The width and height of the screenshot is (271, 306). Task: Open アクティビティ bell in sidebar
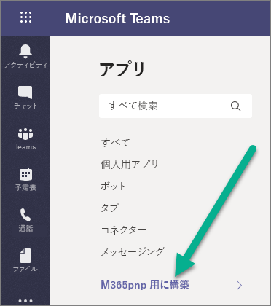25,56
